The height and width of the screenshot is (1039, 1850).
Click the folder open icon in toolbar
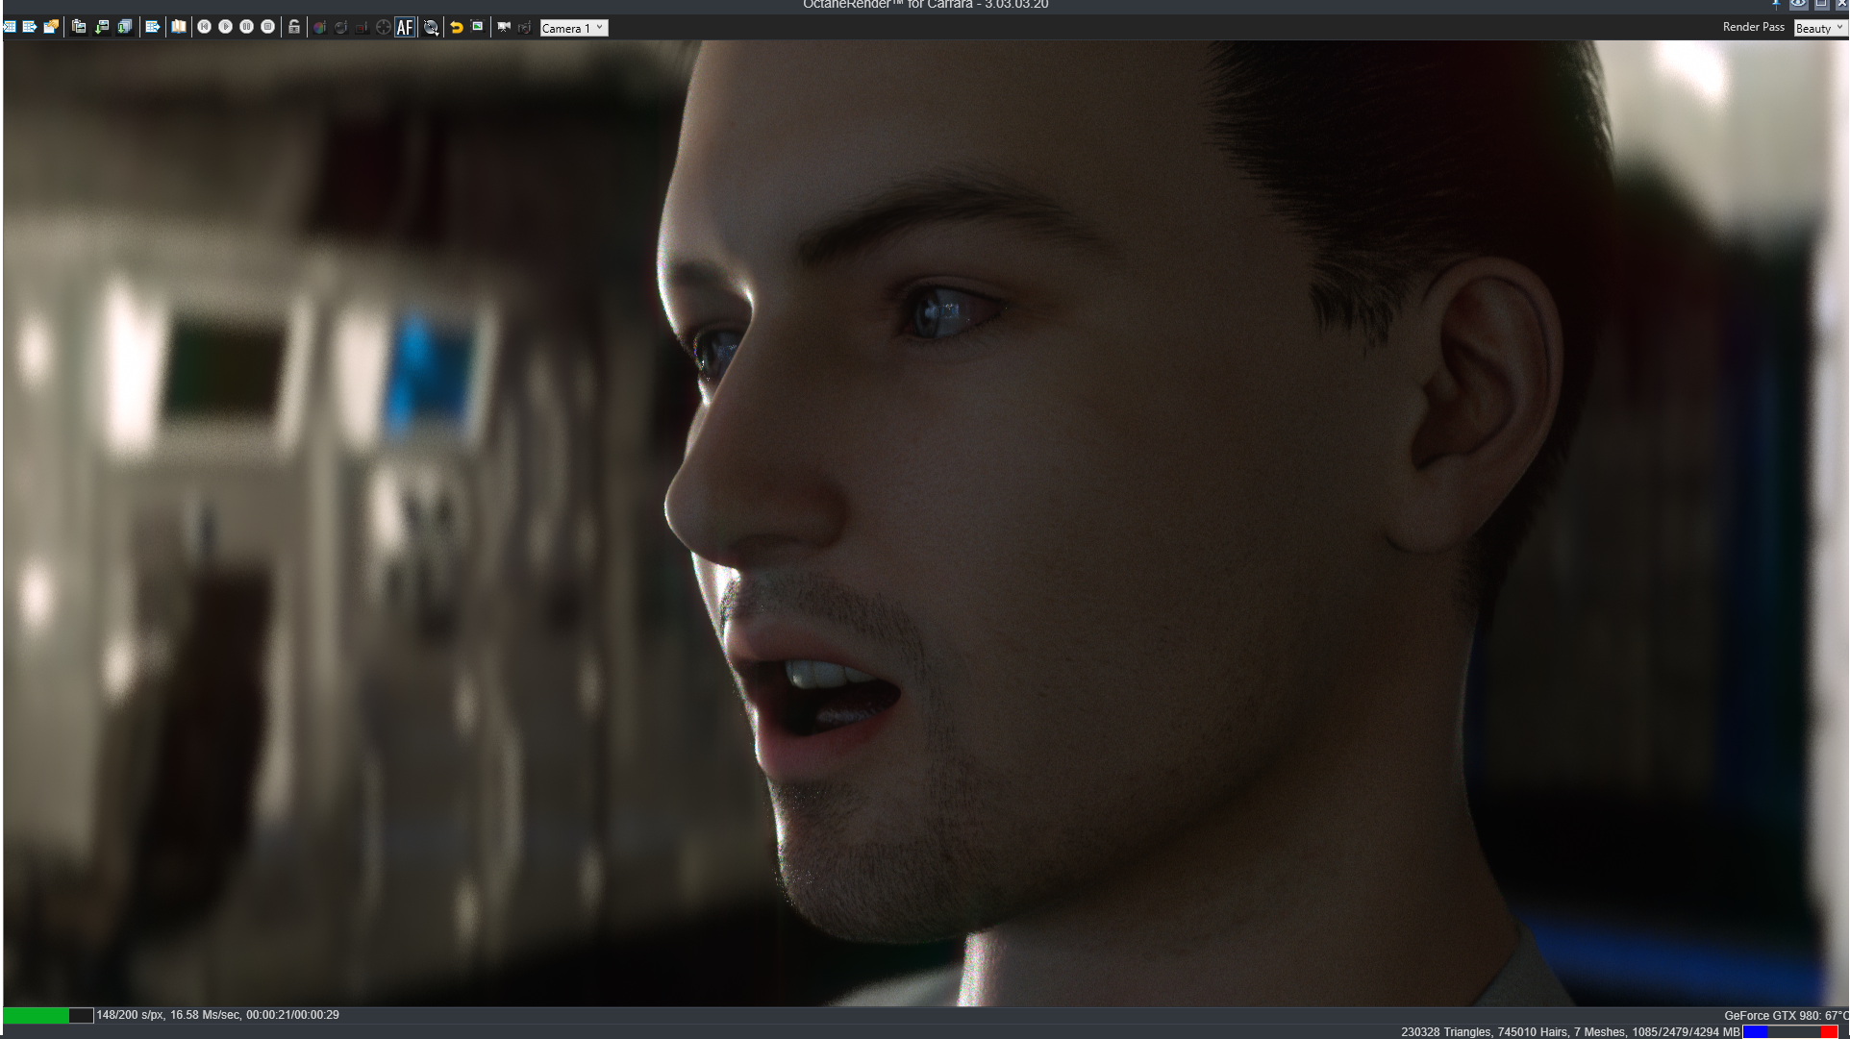point(51,27)
